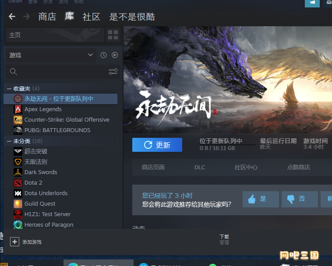Click the blue 更新 button
Viewport: 332px width, 266px height.
157,145
